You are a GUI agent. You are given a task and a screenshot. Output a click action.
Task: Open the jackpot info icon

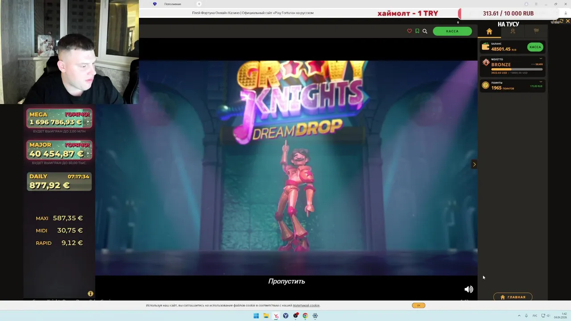pos(91,294)
